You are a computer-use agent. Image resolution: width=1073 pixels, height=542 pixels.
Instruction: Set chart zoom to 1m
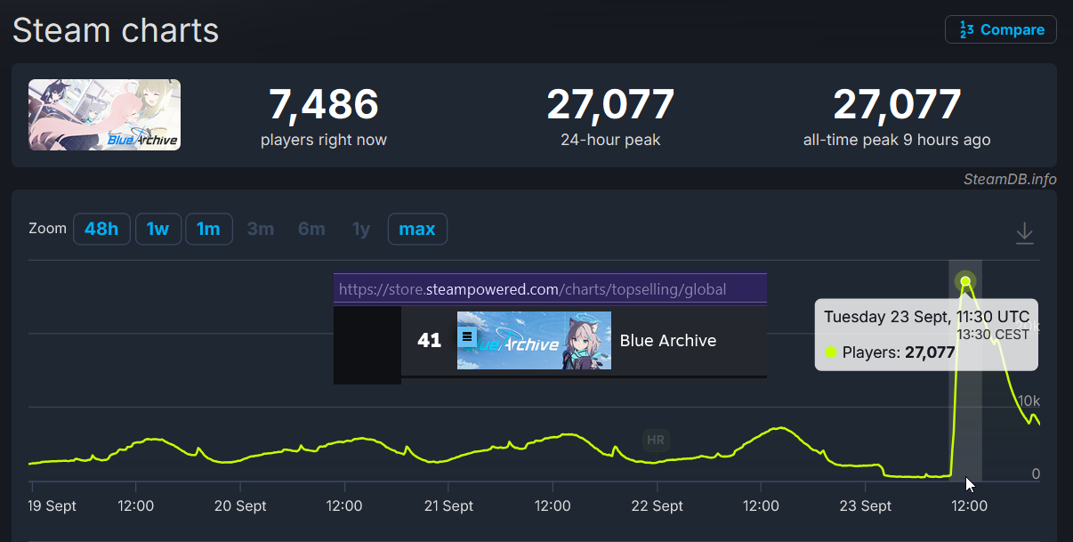pos(209,229)
